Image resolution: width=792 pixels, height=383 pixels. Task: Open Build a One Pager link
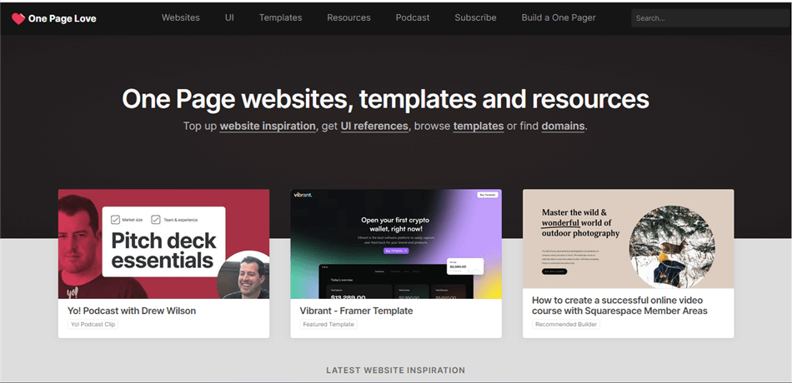559,17
